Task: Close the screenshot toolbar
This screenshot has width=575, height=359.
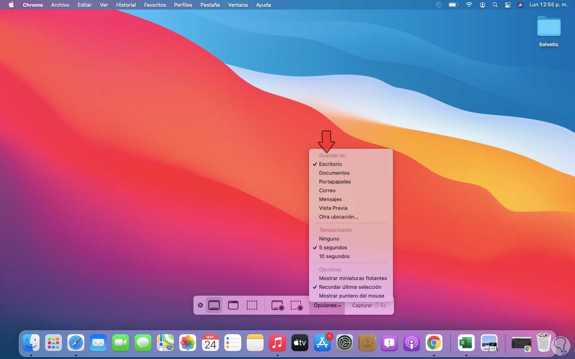Action: (x=200, y=306)
